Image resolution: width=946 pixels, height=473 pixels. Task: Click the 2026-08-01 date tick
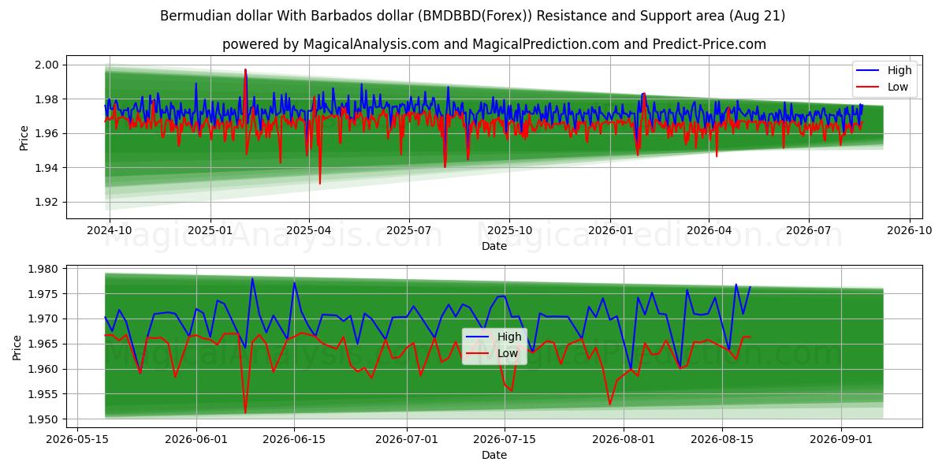(624, 441)
